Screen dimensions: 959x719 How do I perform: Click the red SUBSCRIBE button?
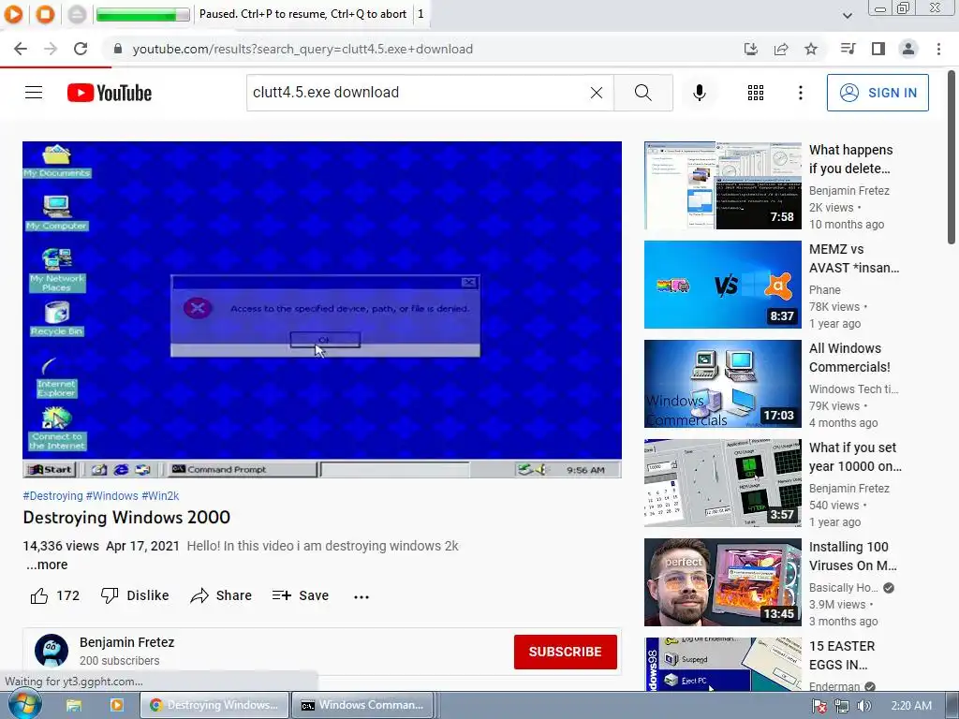565,652
